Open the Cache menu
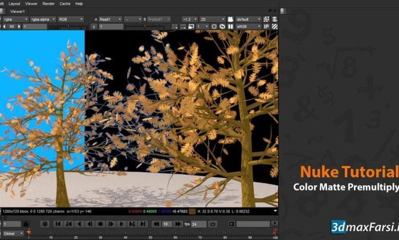Image resolution: width=399 pixels, height=240 pixels. (x=65, y=4)
